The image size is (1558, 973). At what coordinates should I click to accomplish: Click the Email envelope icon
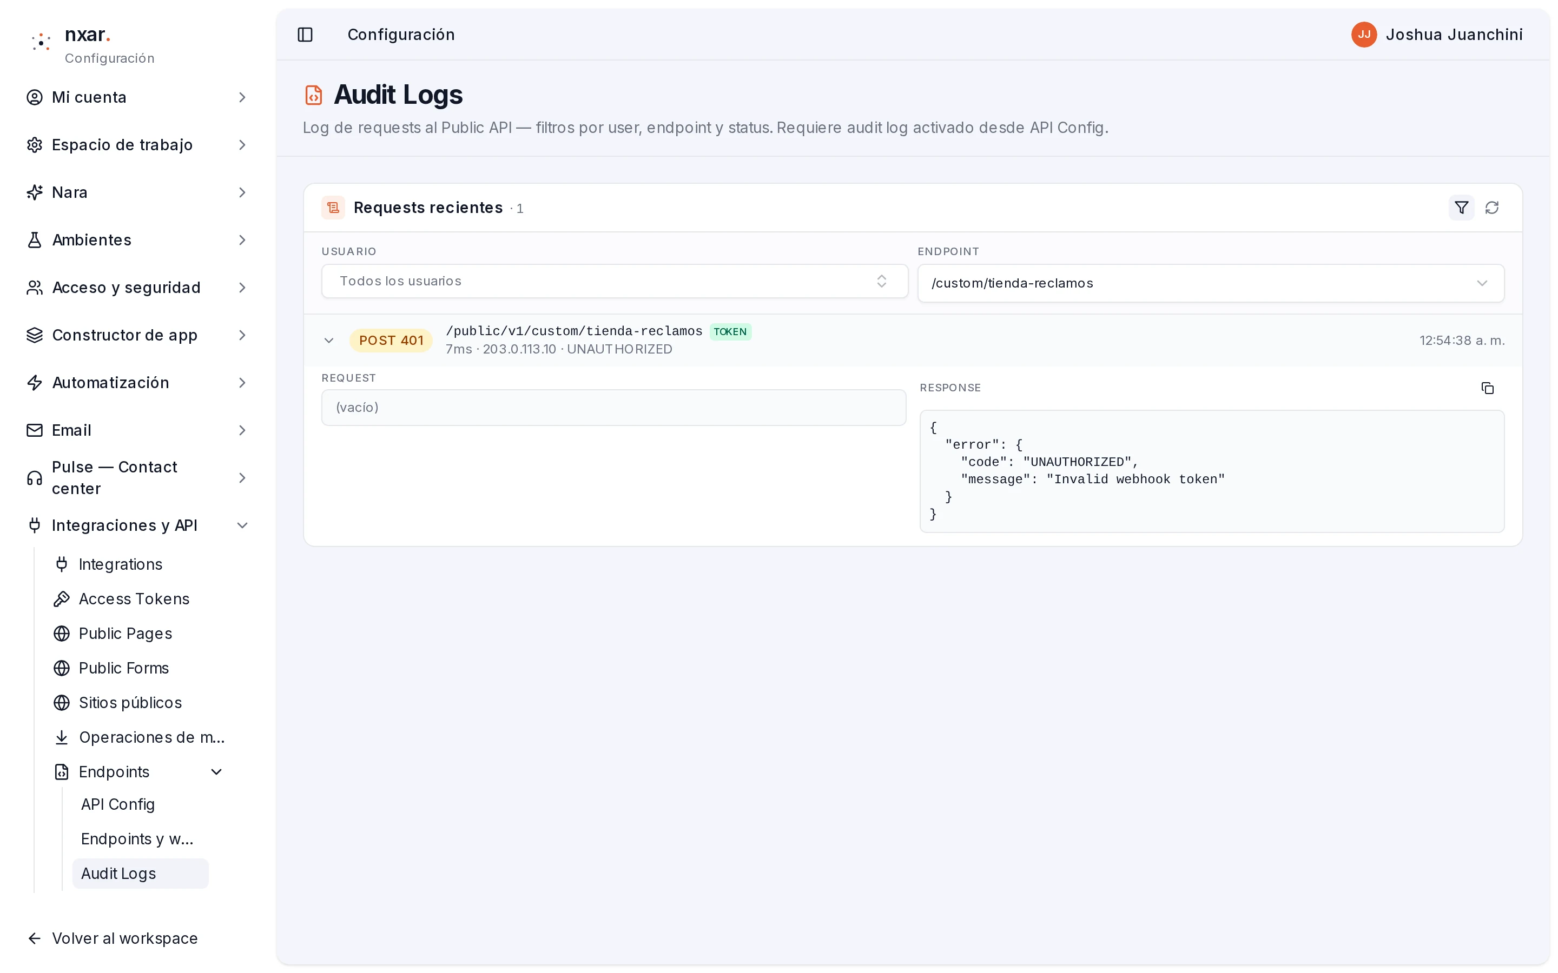34,430
